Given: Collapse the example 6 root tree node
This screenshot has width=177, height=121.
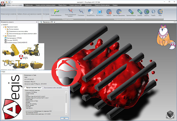Looking at the screenshot, I should point(1,25).
